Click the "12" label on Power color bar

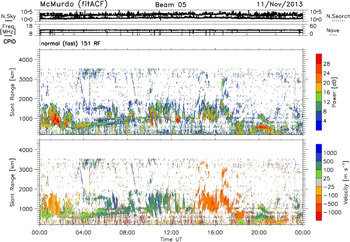(326, 102)
